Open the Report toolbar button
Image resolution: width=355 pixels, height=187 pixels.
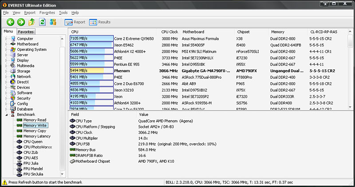pyautogui.click(x=75, y=22)
